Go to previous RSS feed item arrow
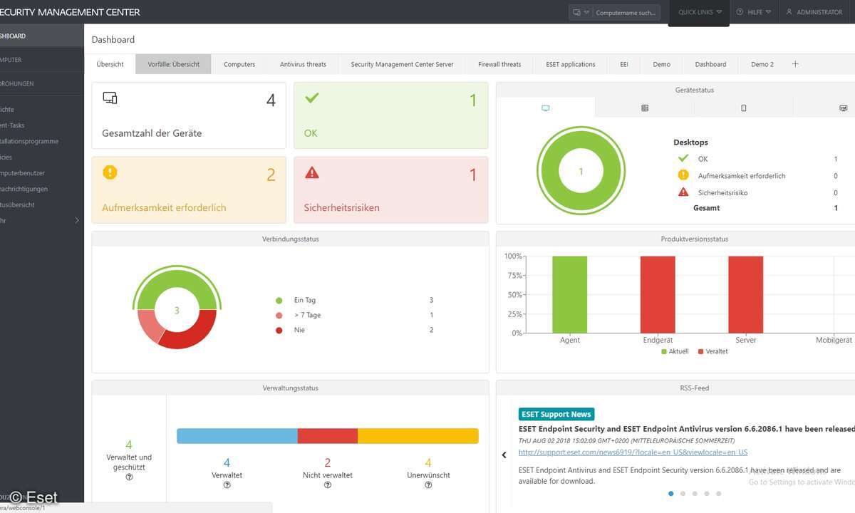Screen dimensions: 855x513 click(x=504, y=455)
